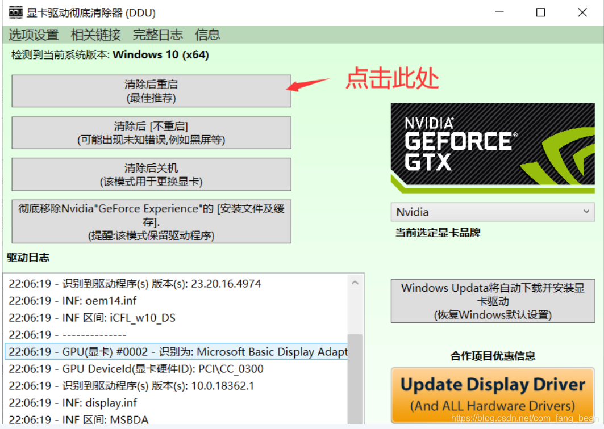Viewport: 604px width, 429px height.
Task: Click the DDU app icon in title bar
Action: tap(15, 12)
